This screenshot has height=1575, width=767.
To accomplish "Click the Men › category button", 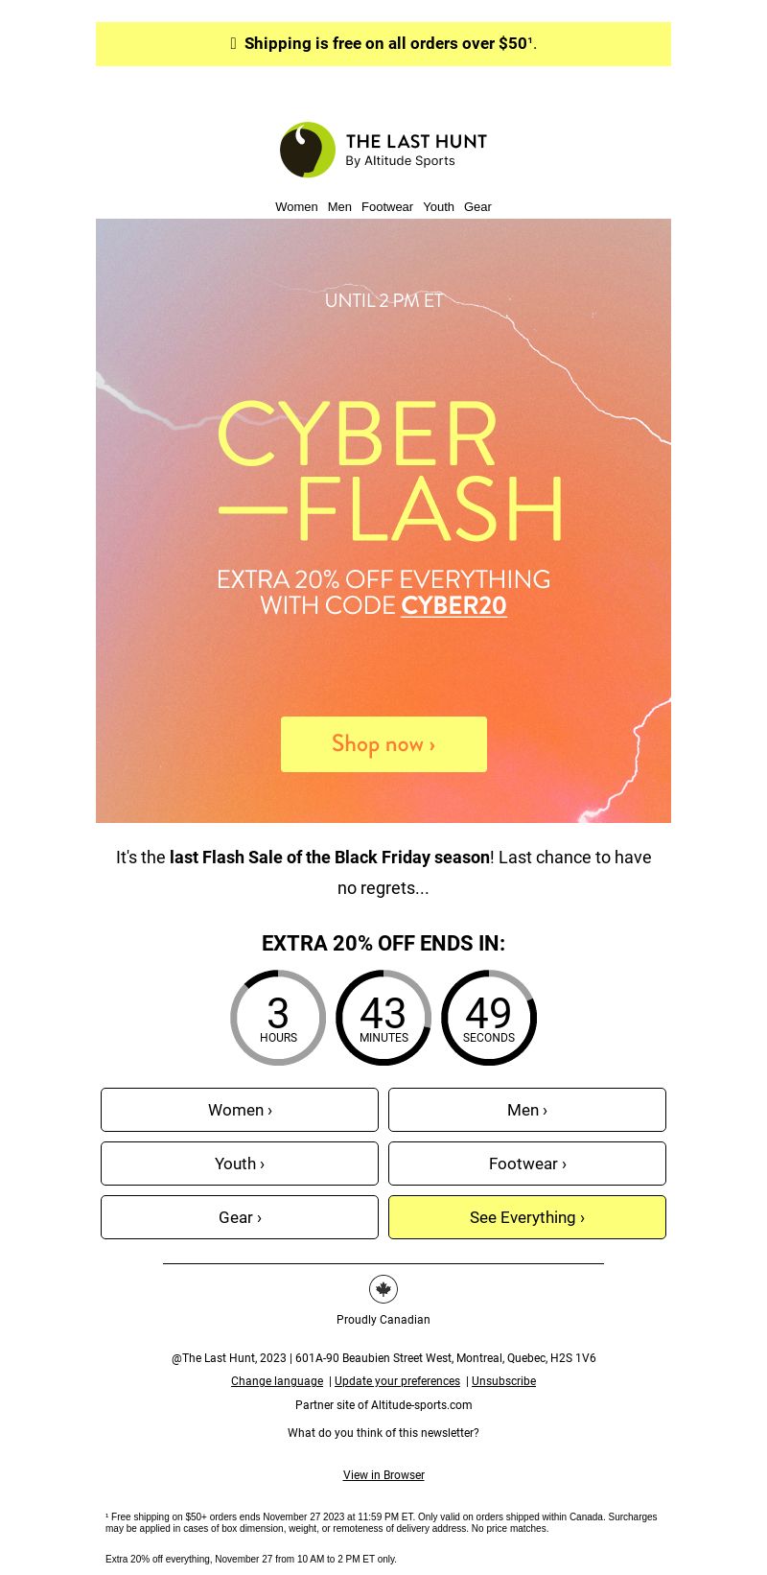I will coord(527,1110).
